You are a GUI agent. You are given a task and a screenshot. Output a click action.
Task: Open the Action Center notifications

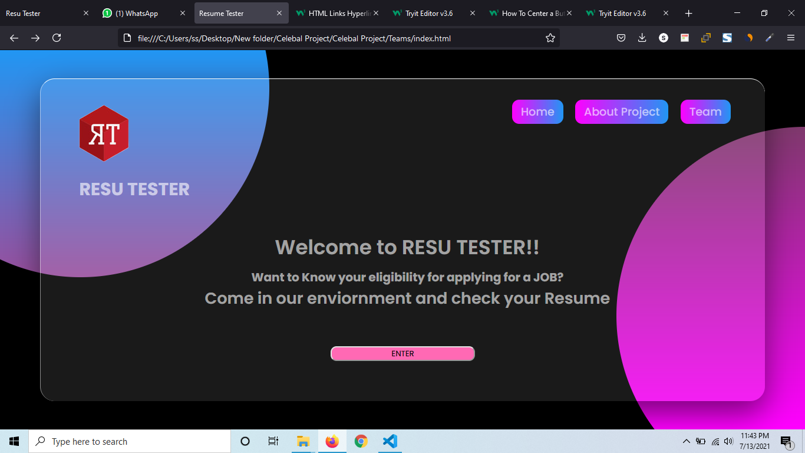coord(786,441)
